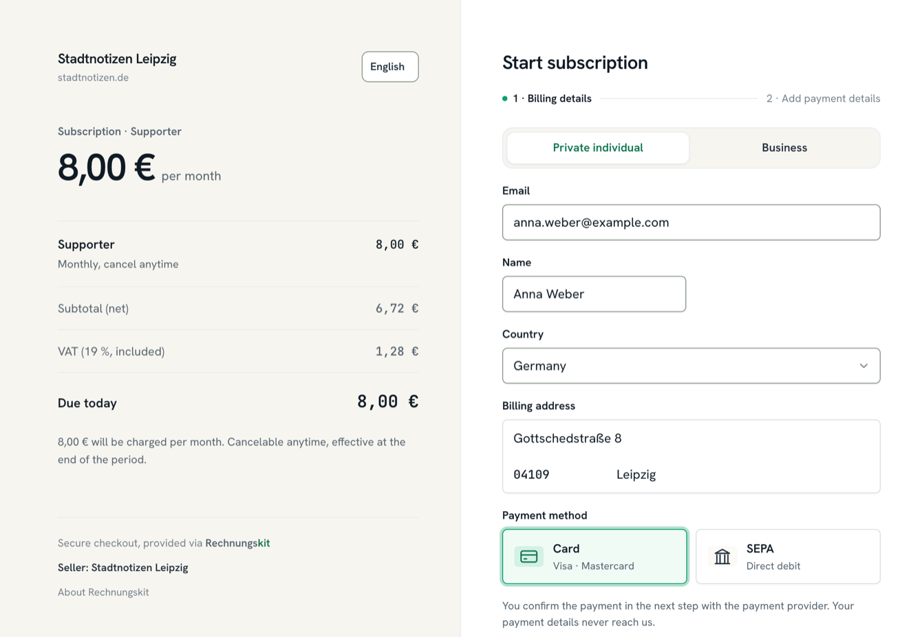This screenshot has height=637, width=922.
Task: Click the Subscription · Supporter label
Action: click(x=120, y=131)
